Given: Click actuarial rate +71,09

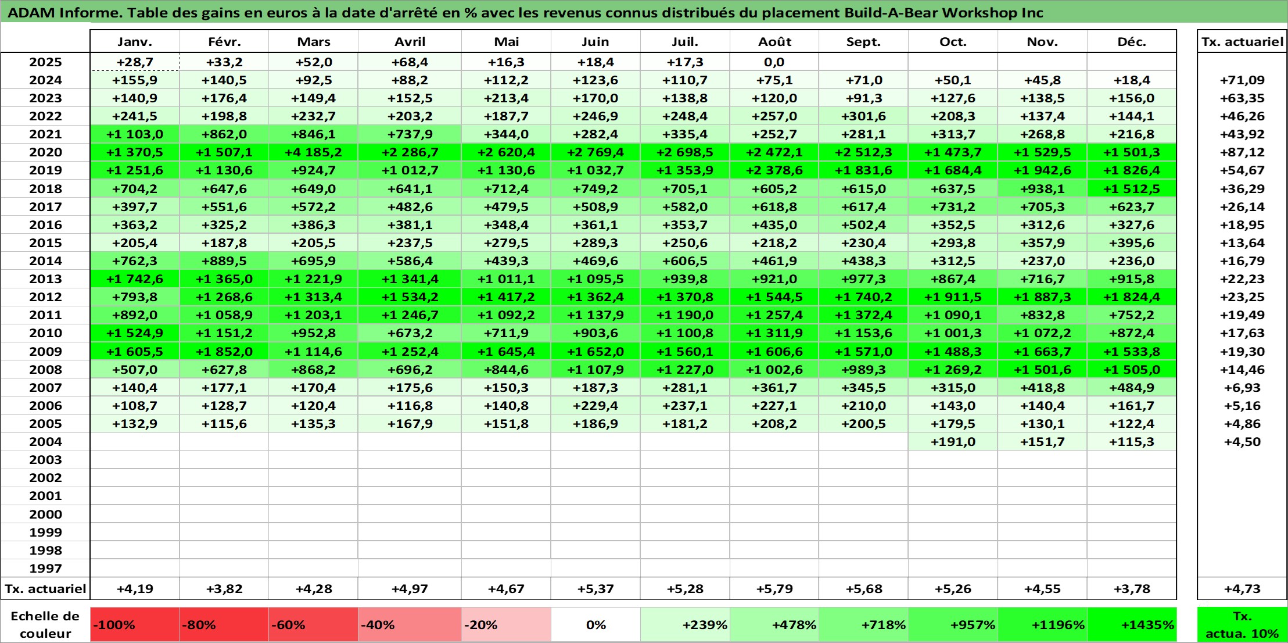Looking at the screenshot, I should point(1242,80).
